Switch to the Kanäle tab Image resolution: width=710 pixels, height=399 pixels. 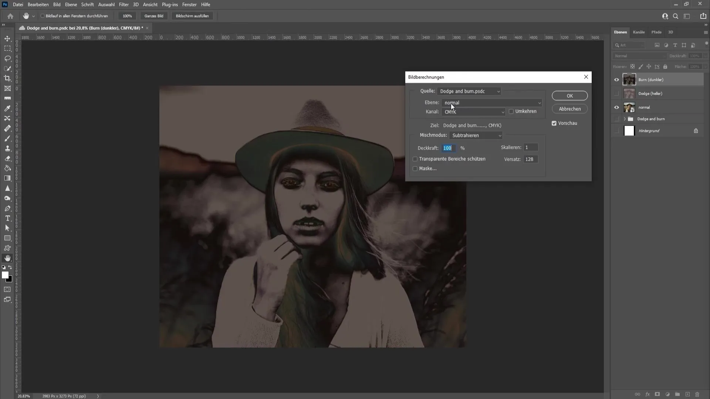tap(639, 32)
